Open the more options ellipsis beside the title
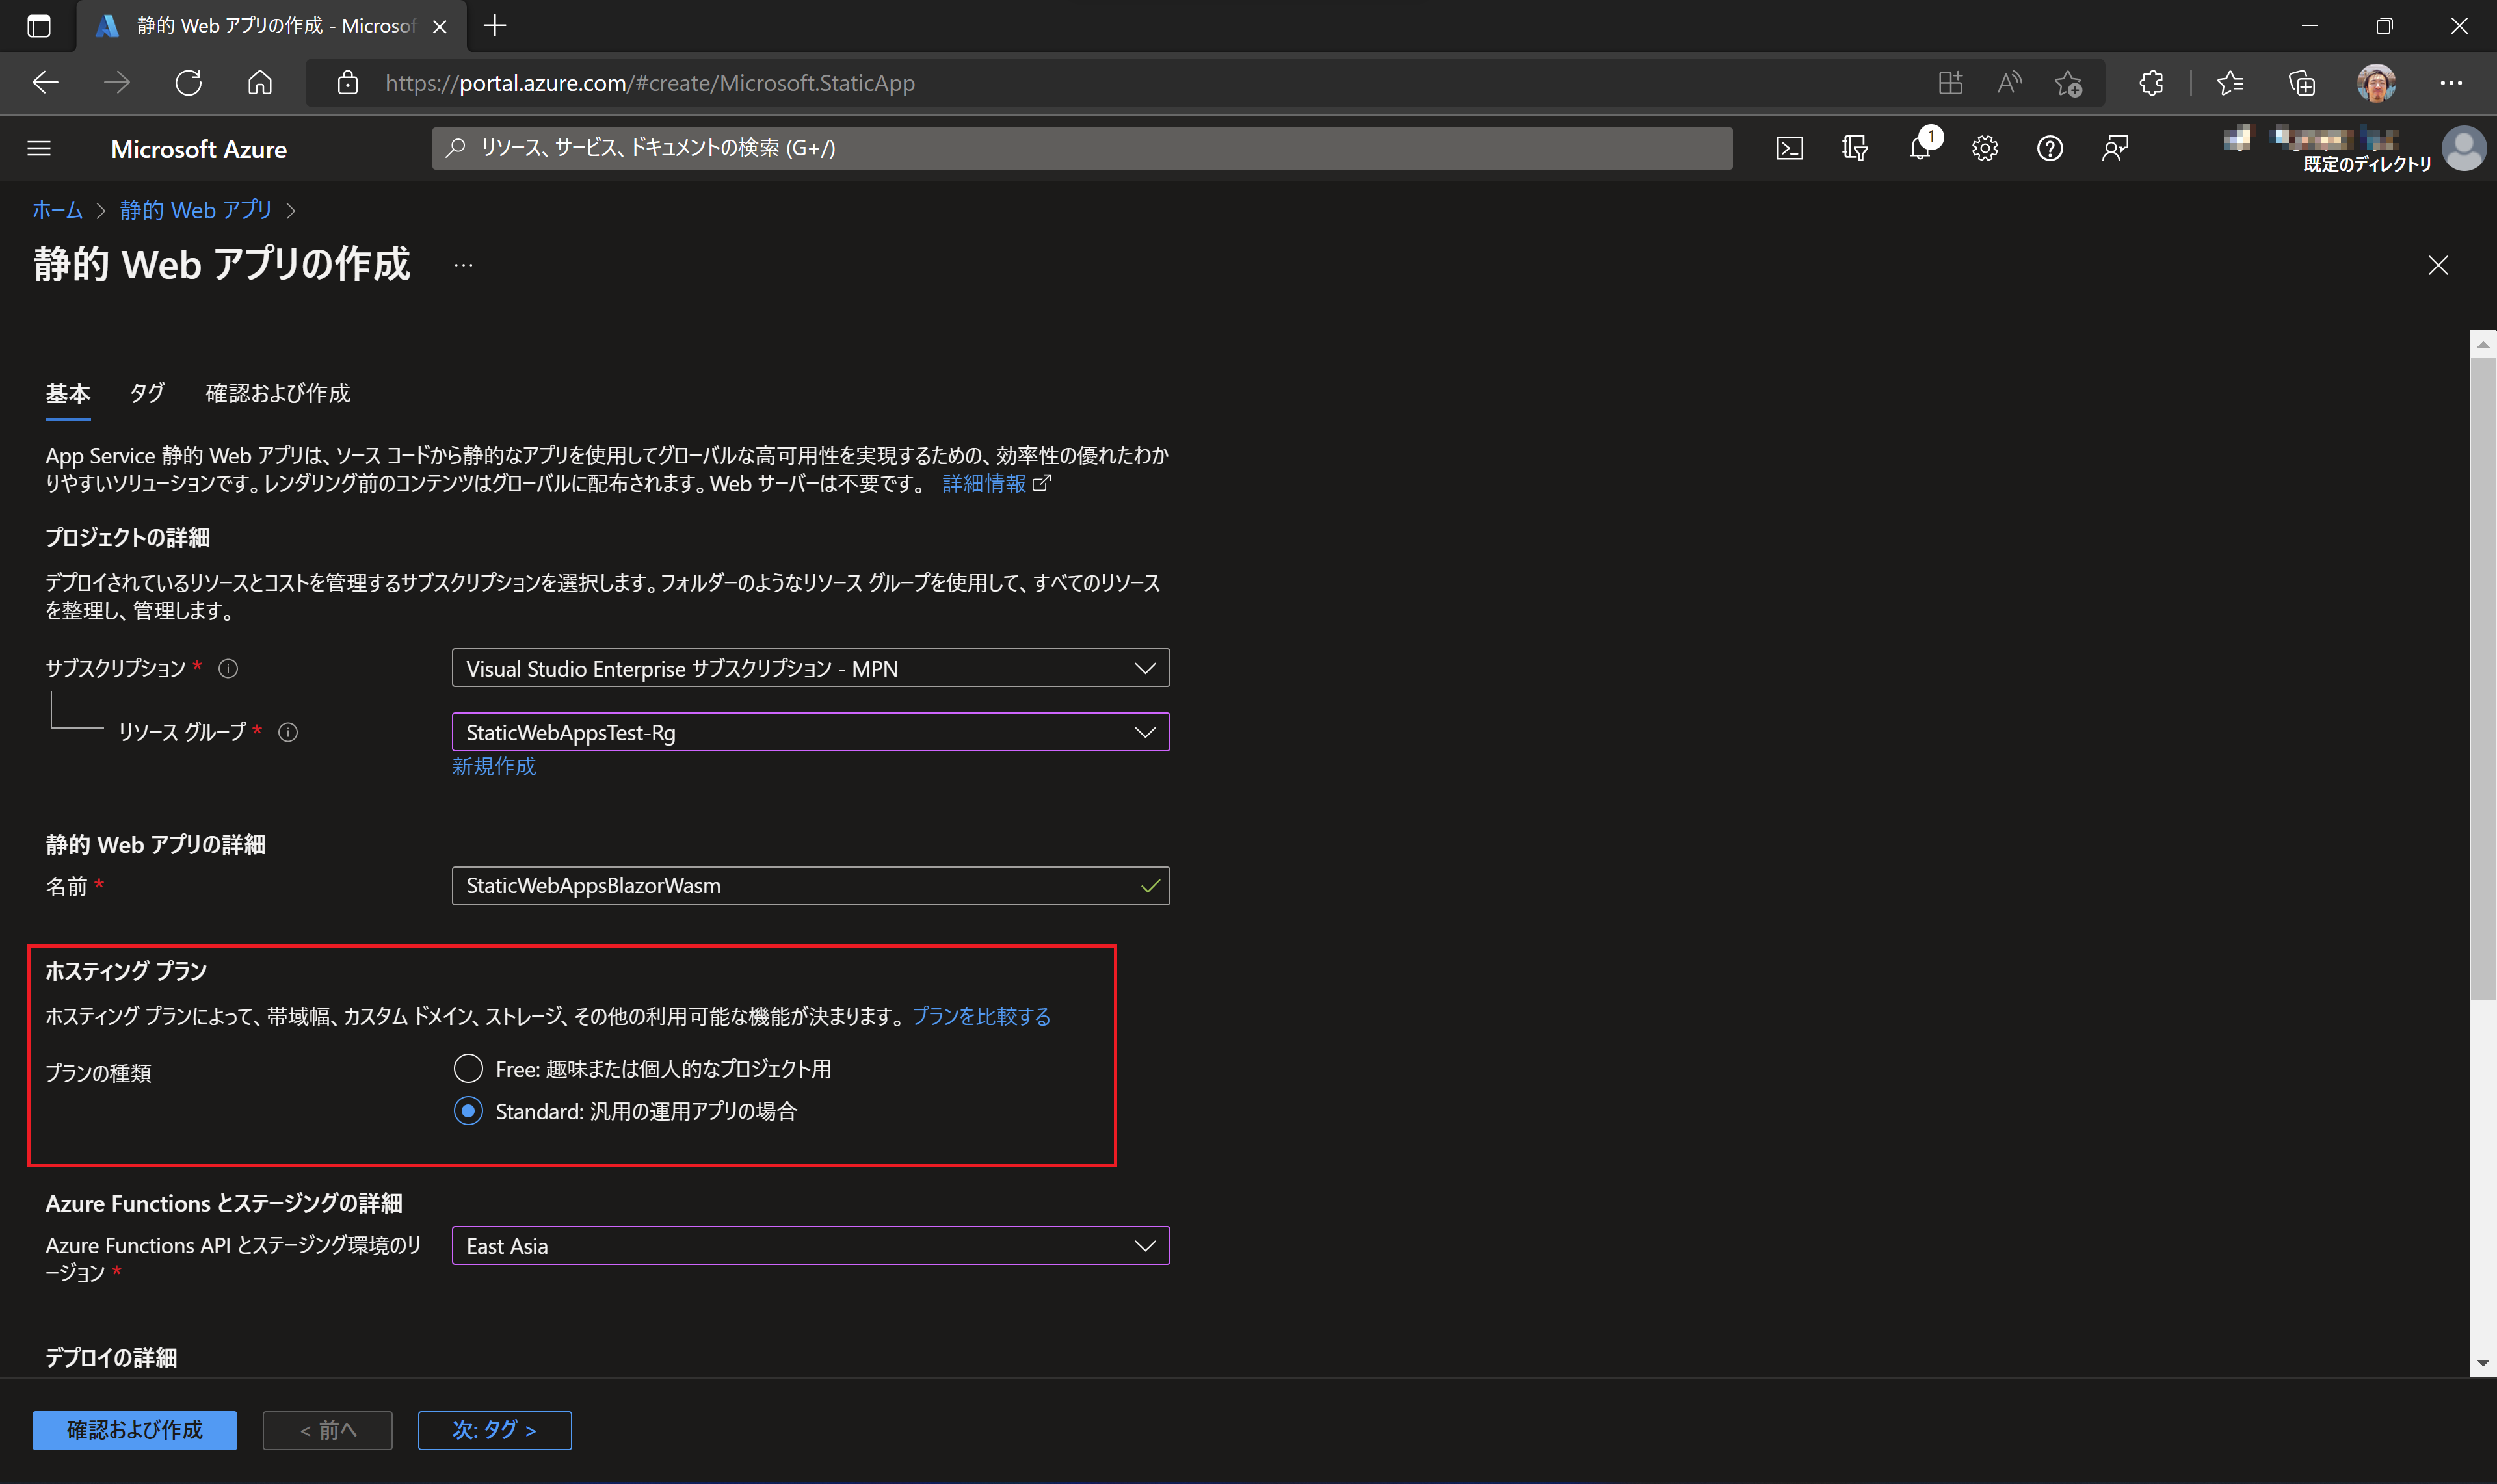This screenshot has width=2497, height=1484. tap(462, 265)
